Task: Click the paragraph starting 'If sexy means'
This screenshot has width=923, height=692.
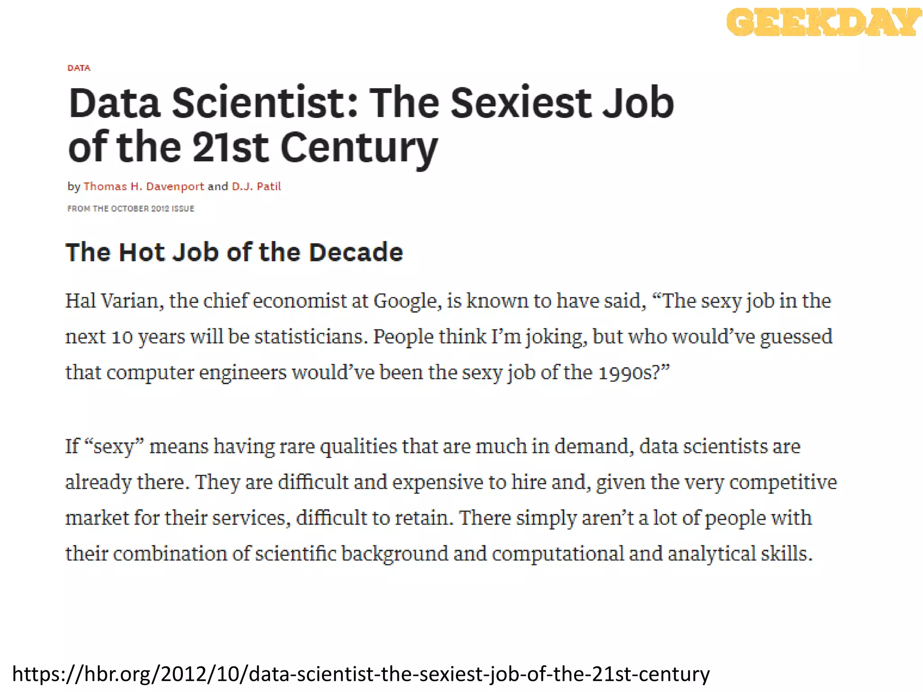Action: (451, 500)
